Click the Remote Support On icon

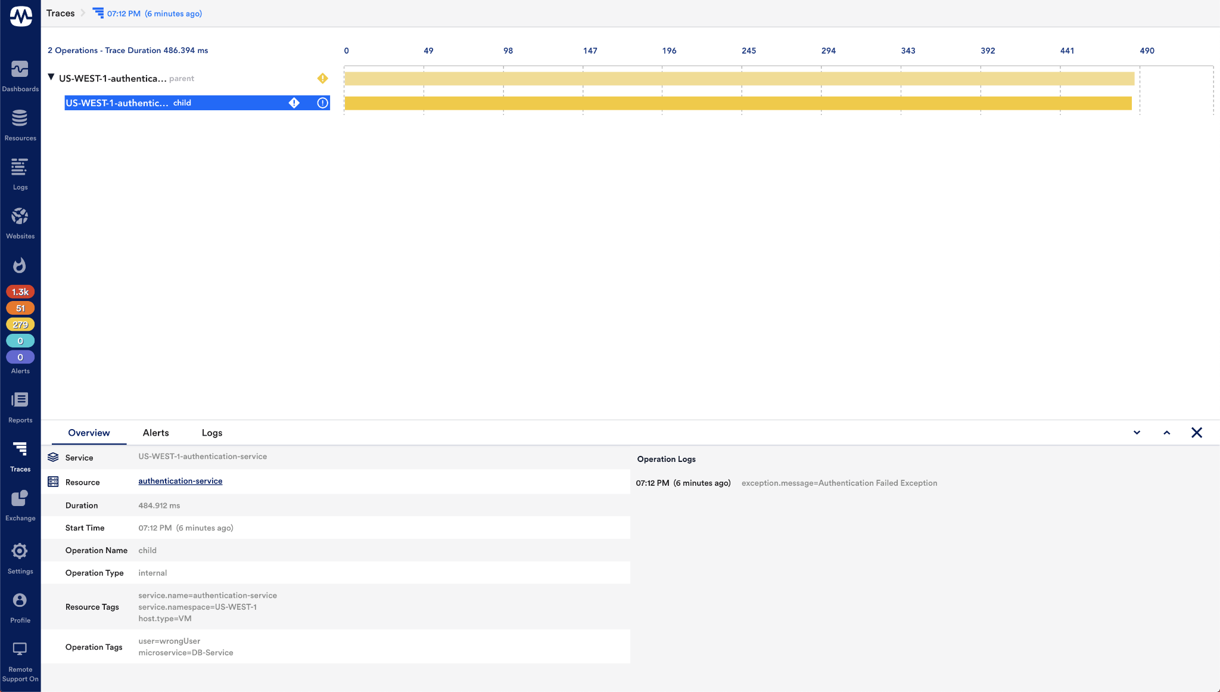(20, 650)
